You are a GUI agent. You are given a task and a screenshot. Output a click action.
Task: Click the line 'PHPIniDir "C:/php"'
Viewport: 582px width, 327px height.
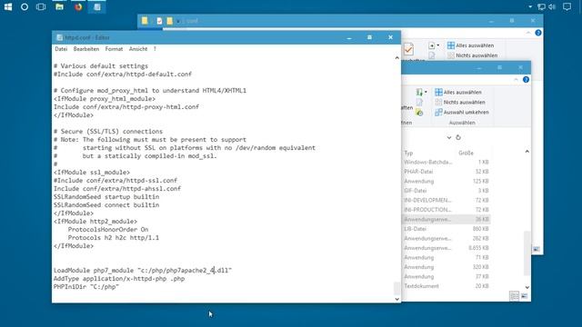(86, 287)
